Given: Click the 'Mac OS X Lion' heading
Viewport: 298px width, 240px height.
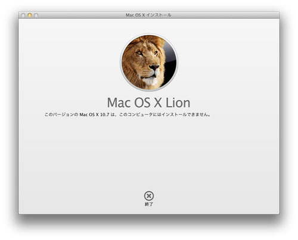Looking at the screenshot, I should tap(148, 103).
